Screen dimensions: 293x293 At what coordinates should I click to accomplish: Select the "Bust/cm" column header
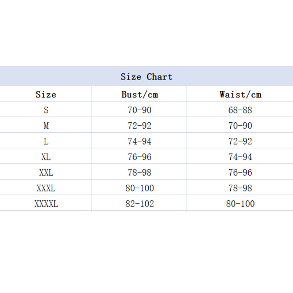click(140, 94)
